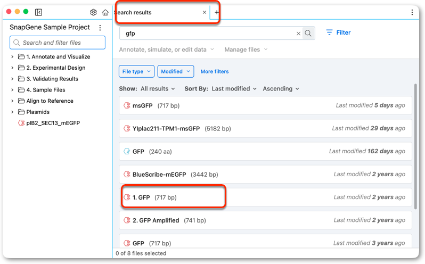The image size is (425, 264).
Task: Open the Show All results dropdown
Action: point(158,89)
